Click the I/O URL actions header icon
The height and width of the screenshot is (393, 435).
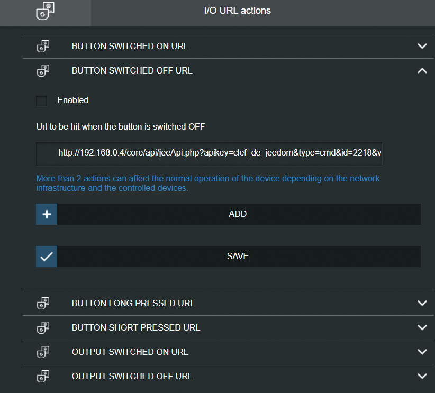45,11
